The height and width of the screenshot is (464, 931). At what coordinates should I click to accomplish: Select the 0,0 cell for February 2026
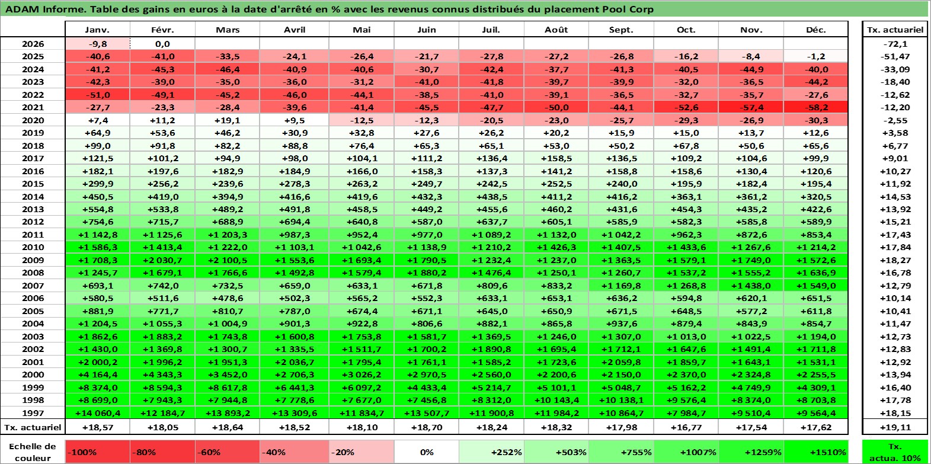click(x=162, y=44)
